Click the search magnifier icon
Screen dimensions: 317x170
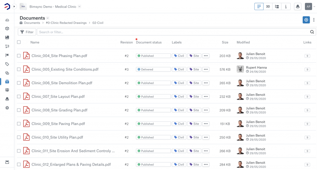pos(312,32)
